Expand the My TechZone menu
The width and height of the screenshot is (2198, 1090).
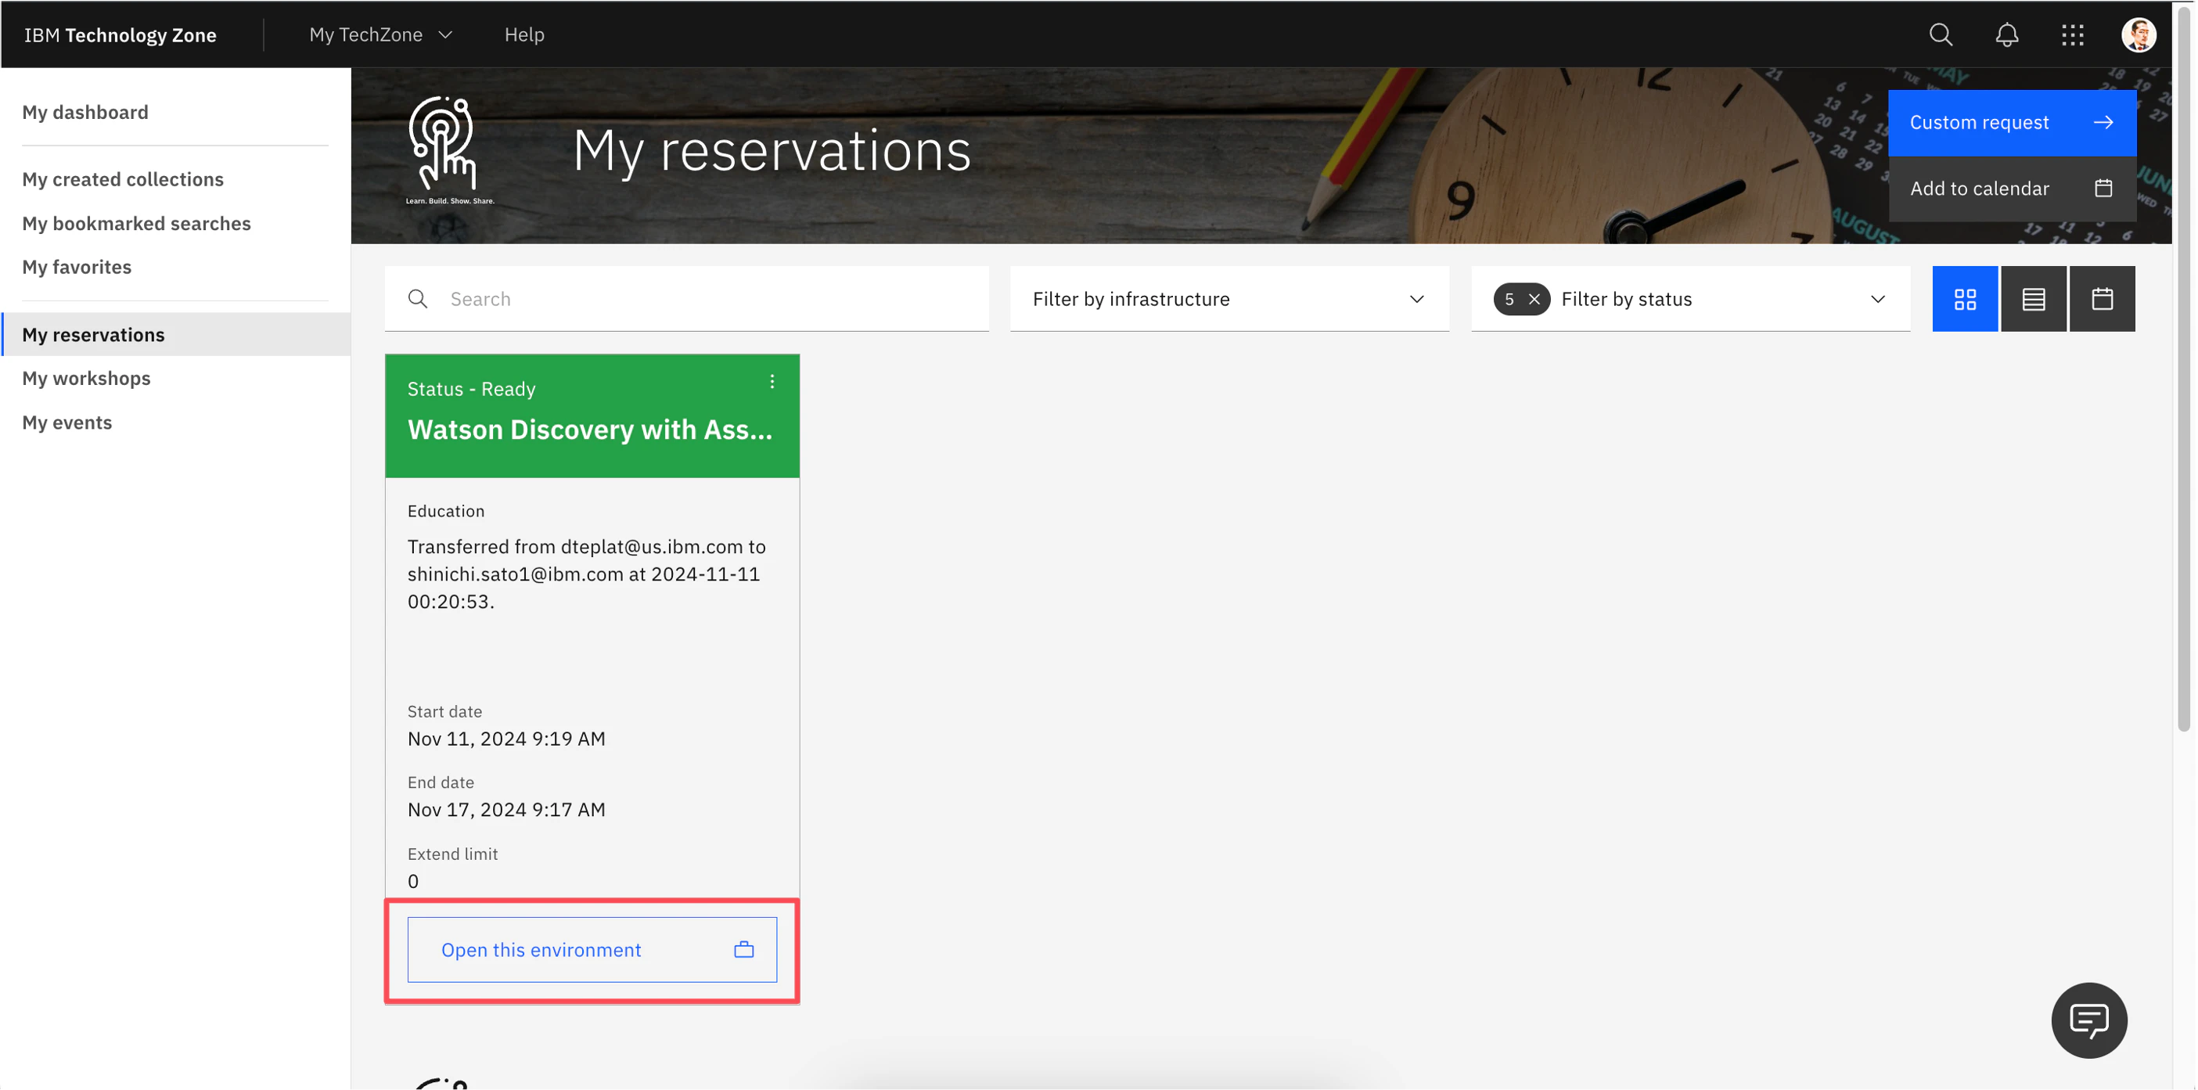(x=380, y=35)
